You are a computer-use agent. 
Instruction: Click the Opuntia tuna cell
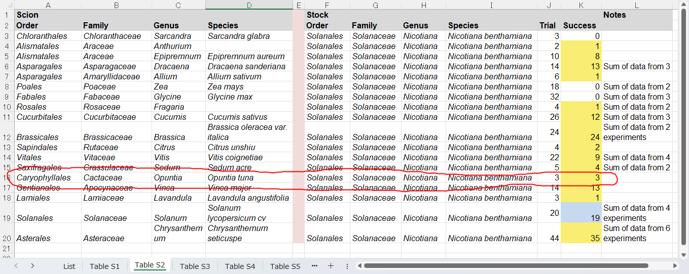tap(248, 177)
